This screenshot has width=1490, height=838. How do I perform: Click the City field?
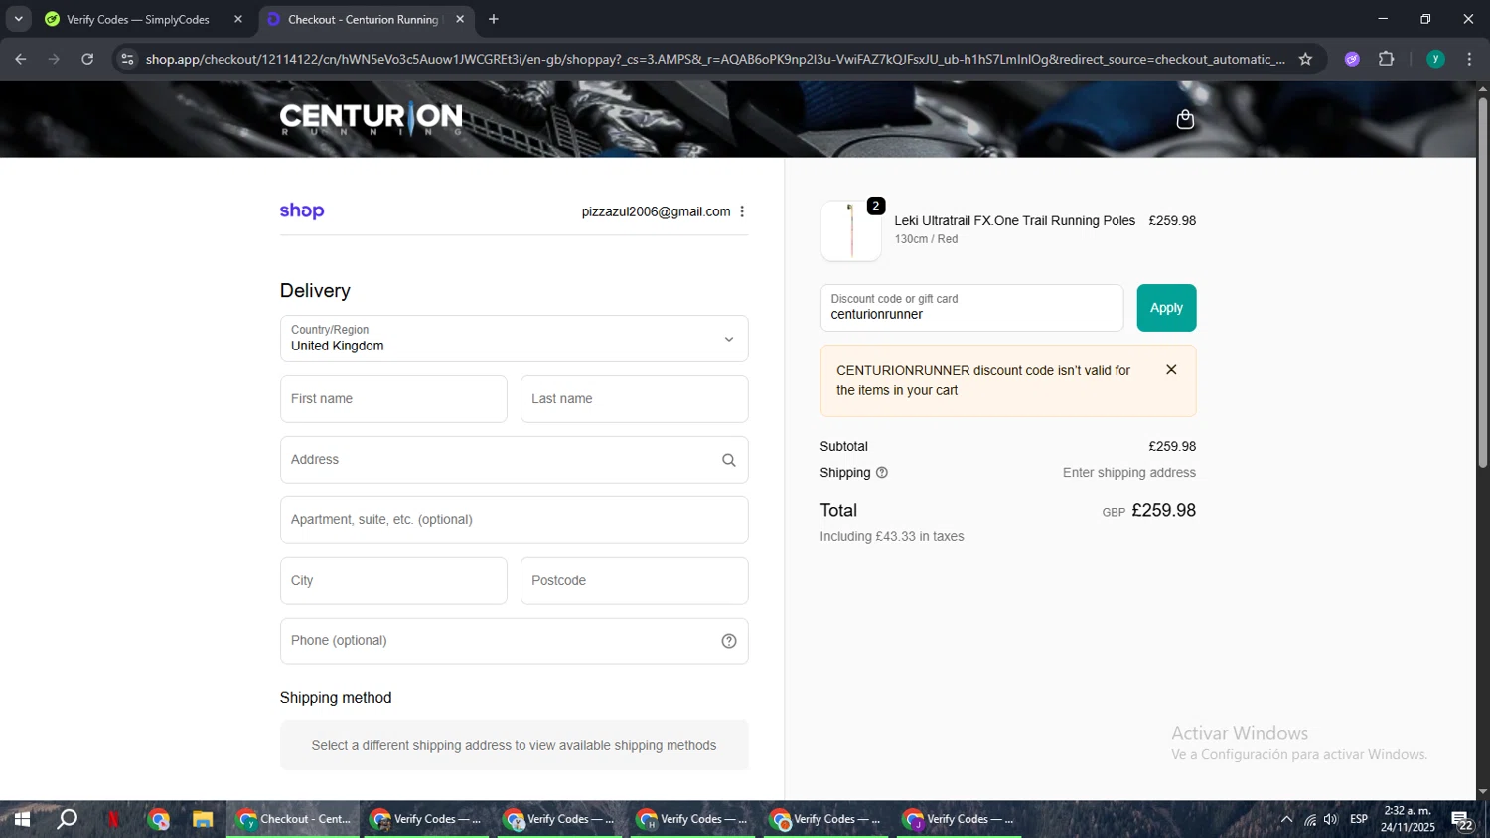393,581
